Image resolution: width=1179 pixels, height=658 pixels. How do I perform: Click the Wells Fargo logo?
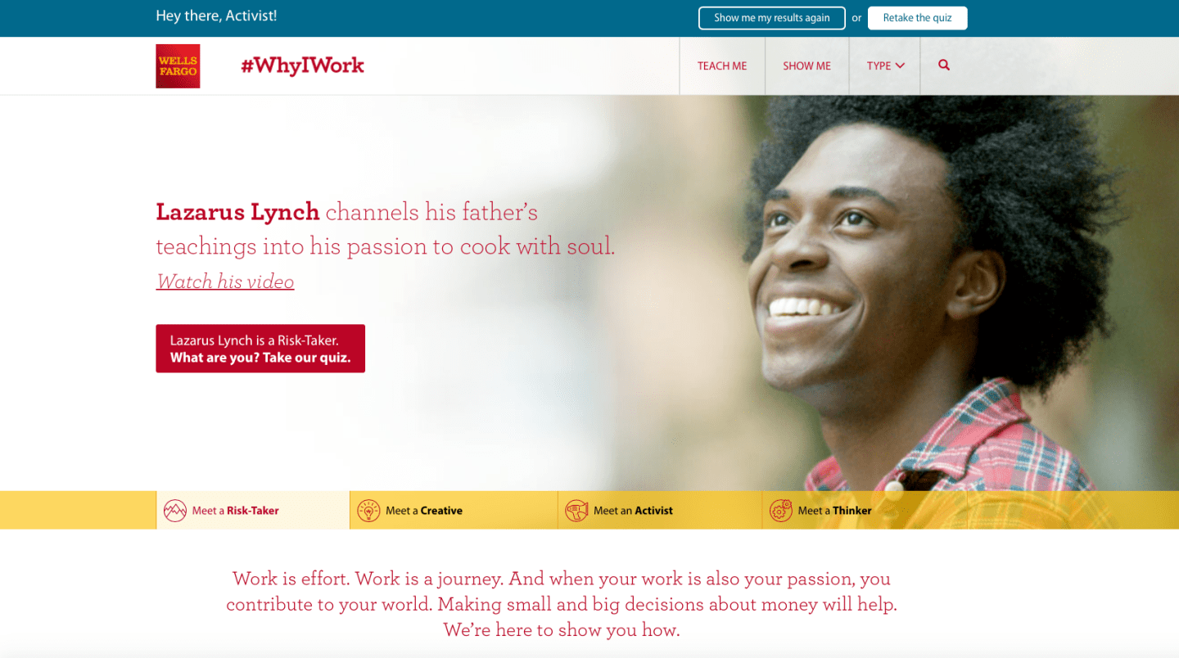click(x=178, y=66)
